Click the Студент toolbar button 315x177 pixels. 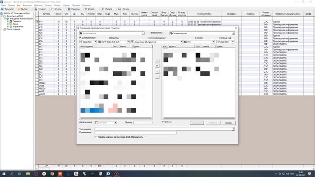[x=40, y=9]
